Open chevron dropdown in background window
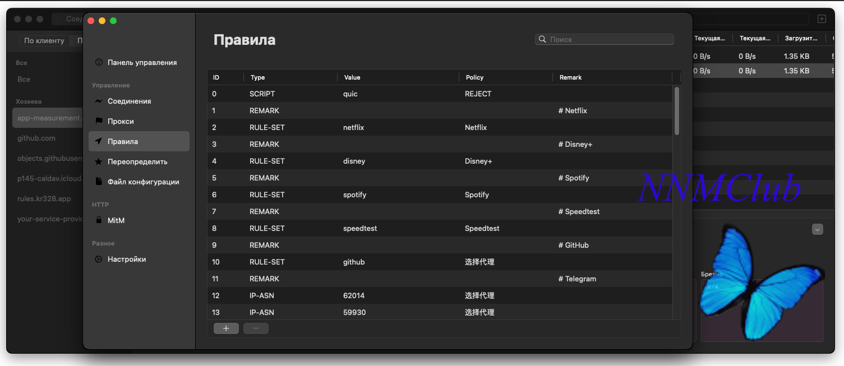The image size is (844, 366). coord(817,229)
